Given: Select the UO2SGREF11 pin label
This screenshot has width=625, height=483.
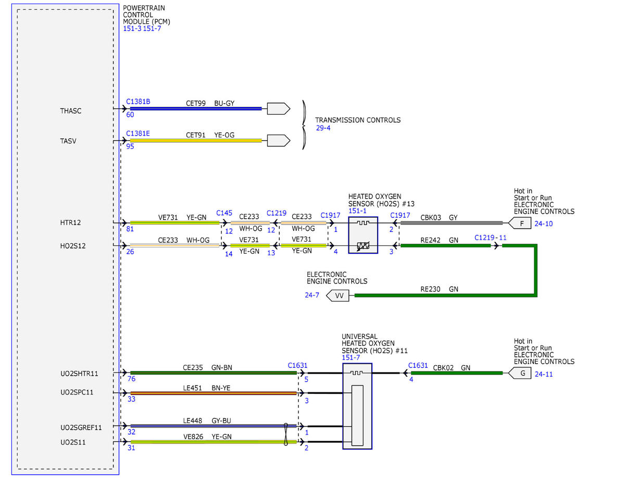Looking at the screenshot, I should click(x=81, y=428).
